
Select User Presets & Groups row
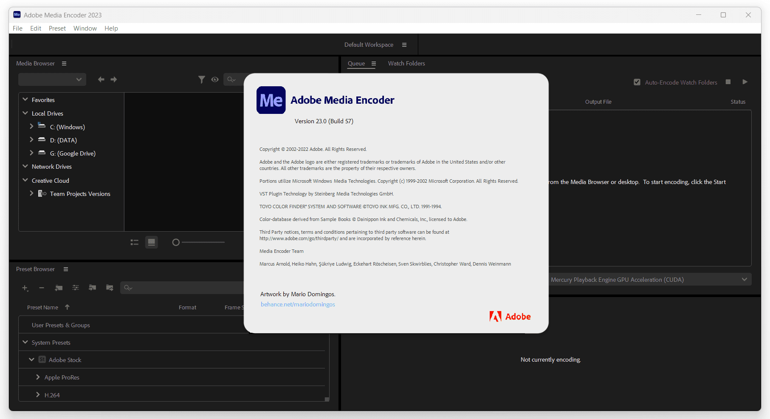[x=172, y=325]
